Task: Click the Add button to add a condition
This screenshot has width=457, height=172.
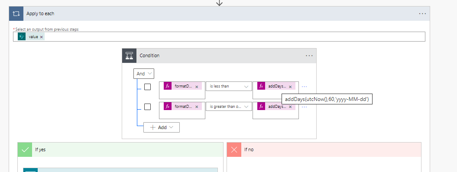Action: tap(162, 127)
